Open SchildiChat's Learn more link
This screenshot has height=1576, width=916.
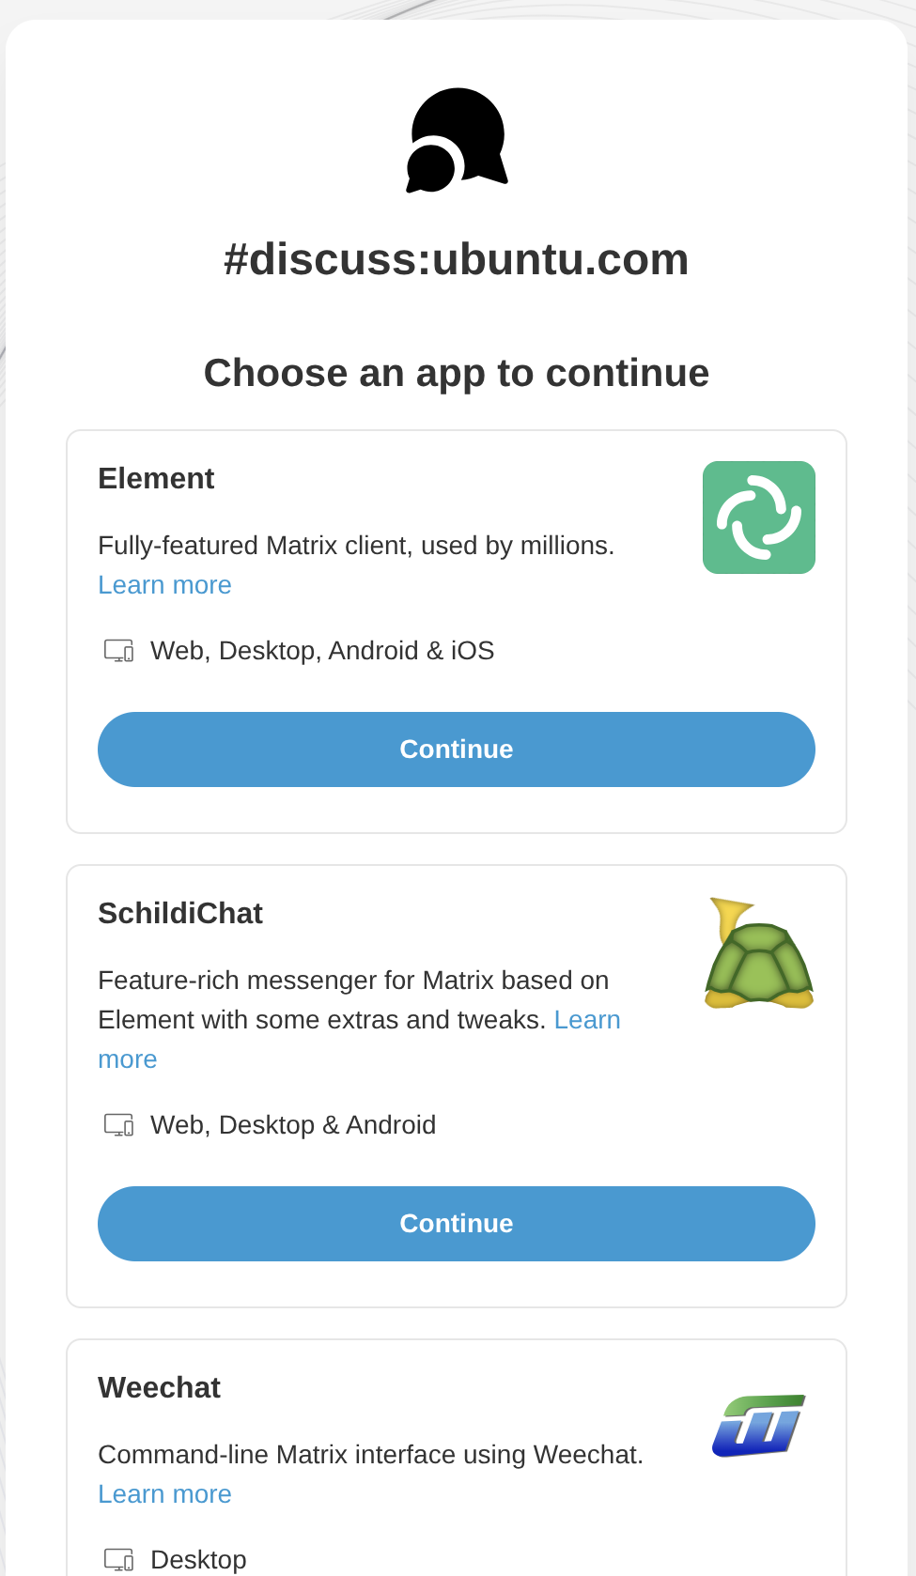586,1020
